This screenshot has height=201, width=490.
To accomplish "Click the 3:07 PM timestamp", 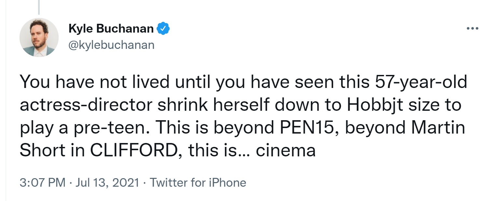I will [x=43, y=182].
